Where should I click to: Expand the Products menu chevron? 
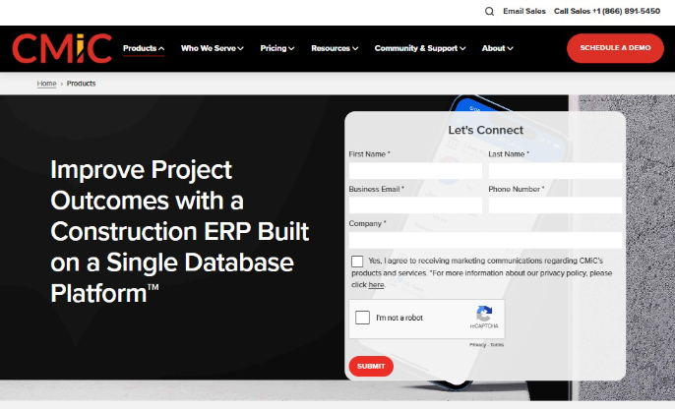click(x=161, y=48)
